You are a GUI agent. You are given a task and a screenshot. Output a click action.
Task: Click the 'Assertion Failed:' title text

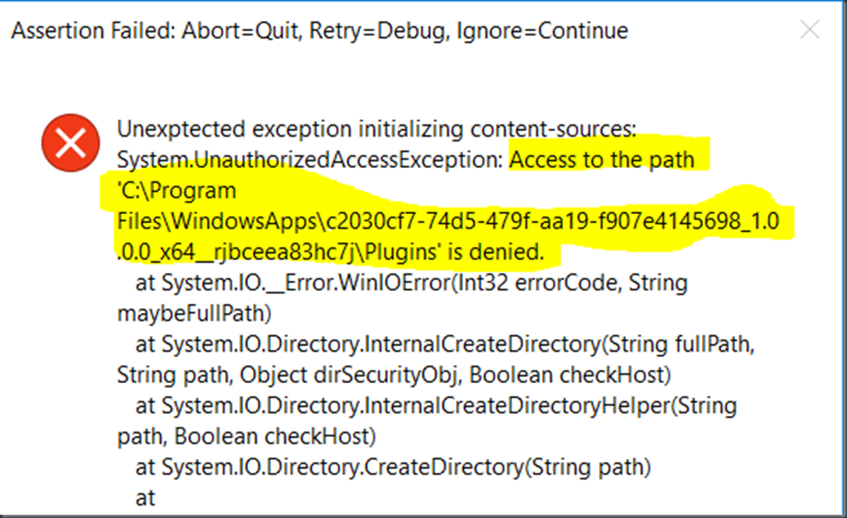pos(93,30)
